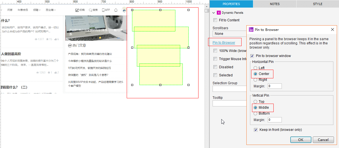
Task: Select Center horizontal pin radio
Action: pyautogui.click(x=255, y=74)
